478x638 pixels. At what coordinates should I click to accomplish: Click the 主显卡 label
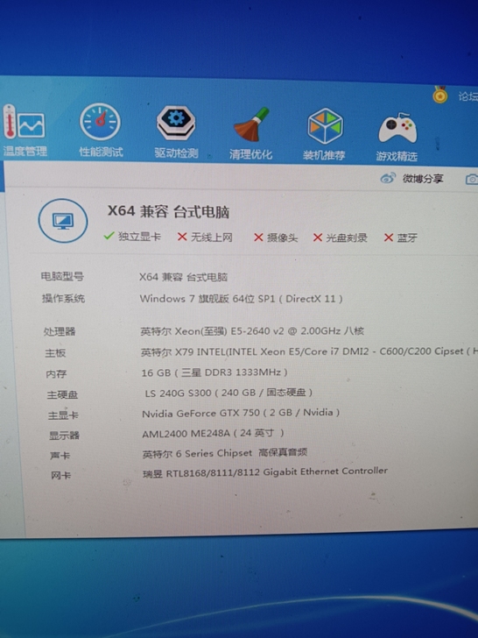63,415
